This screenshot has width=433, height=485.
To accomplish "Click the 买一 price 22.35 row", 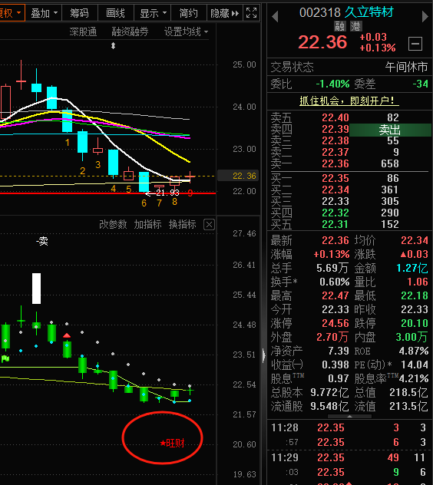I will 349,178.
